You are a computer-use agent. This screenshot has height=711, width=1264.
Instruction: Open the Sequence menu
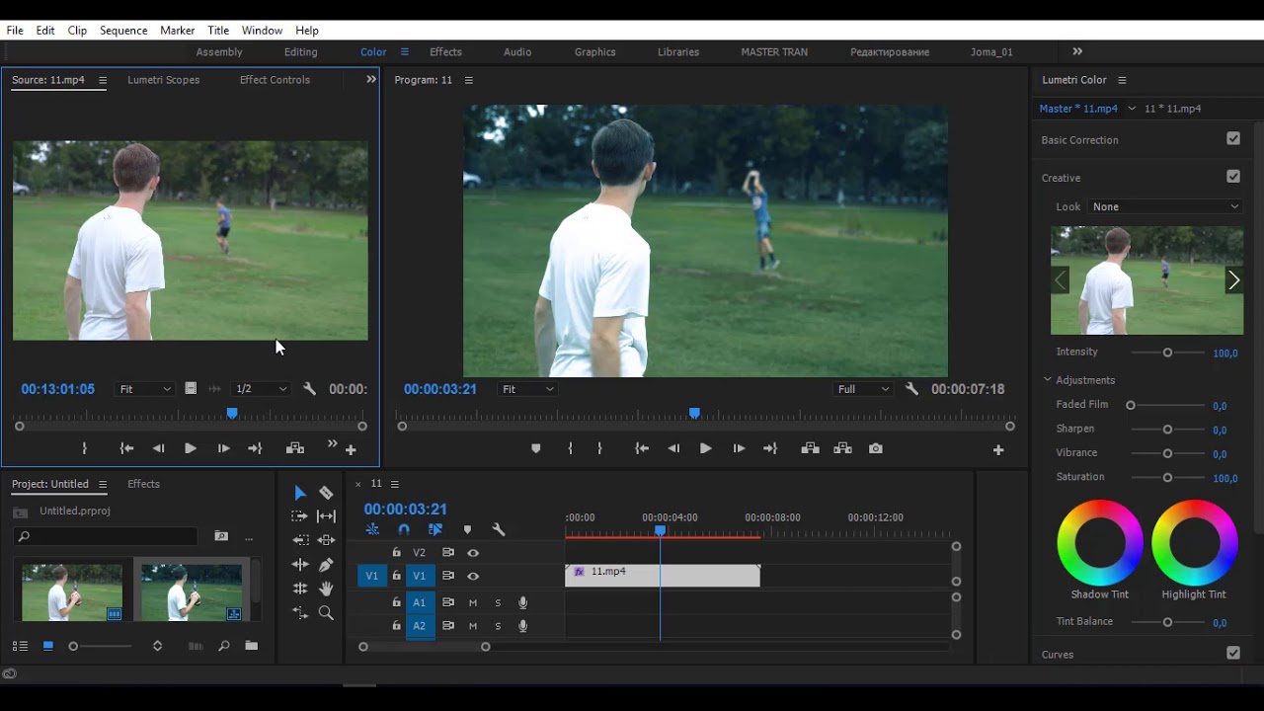[123, 31]
